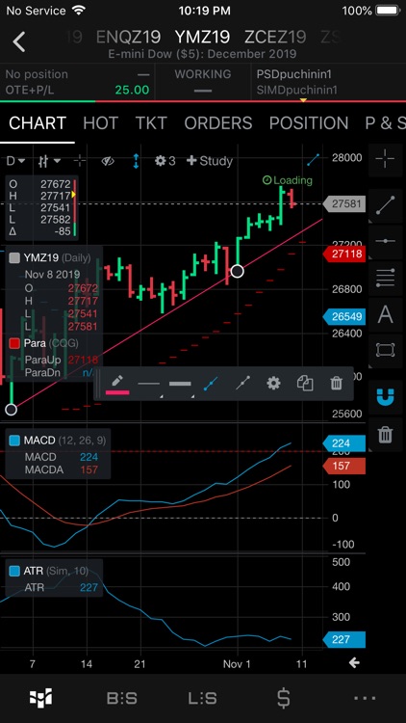Viewport: 406px width, 723px height.
Task: Tap the blue 26549 price label
Action: tap(344, 317)
